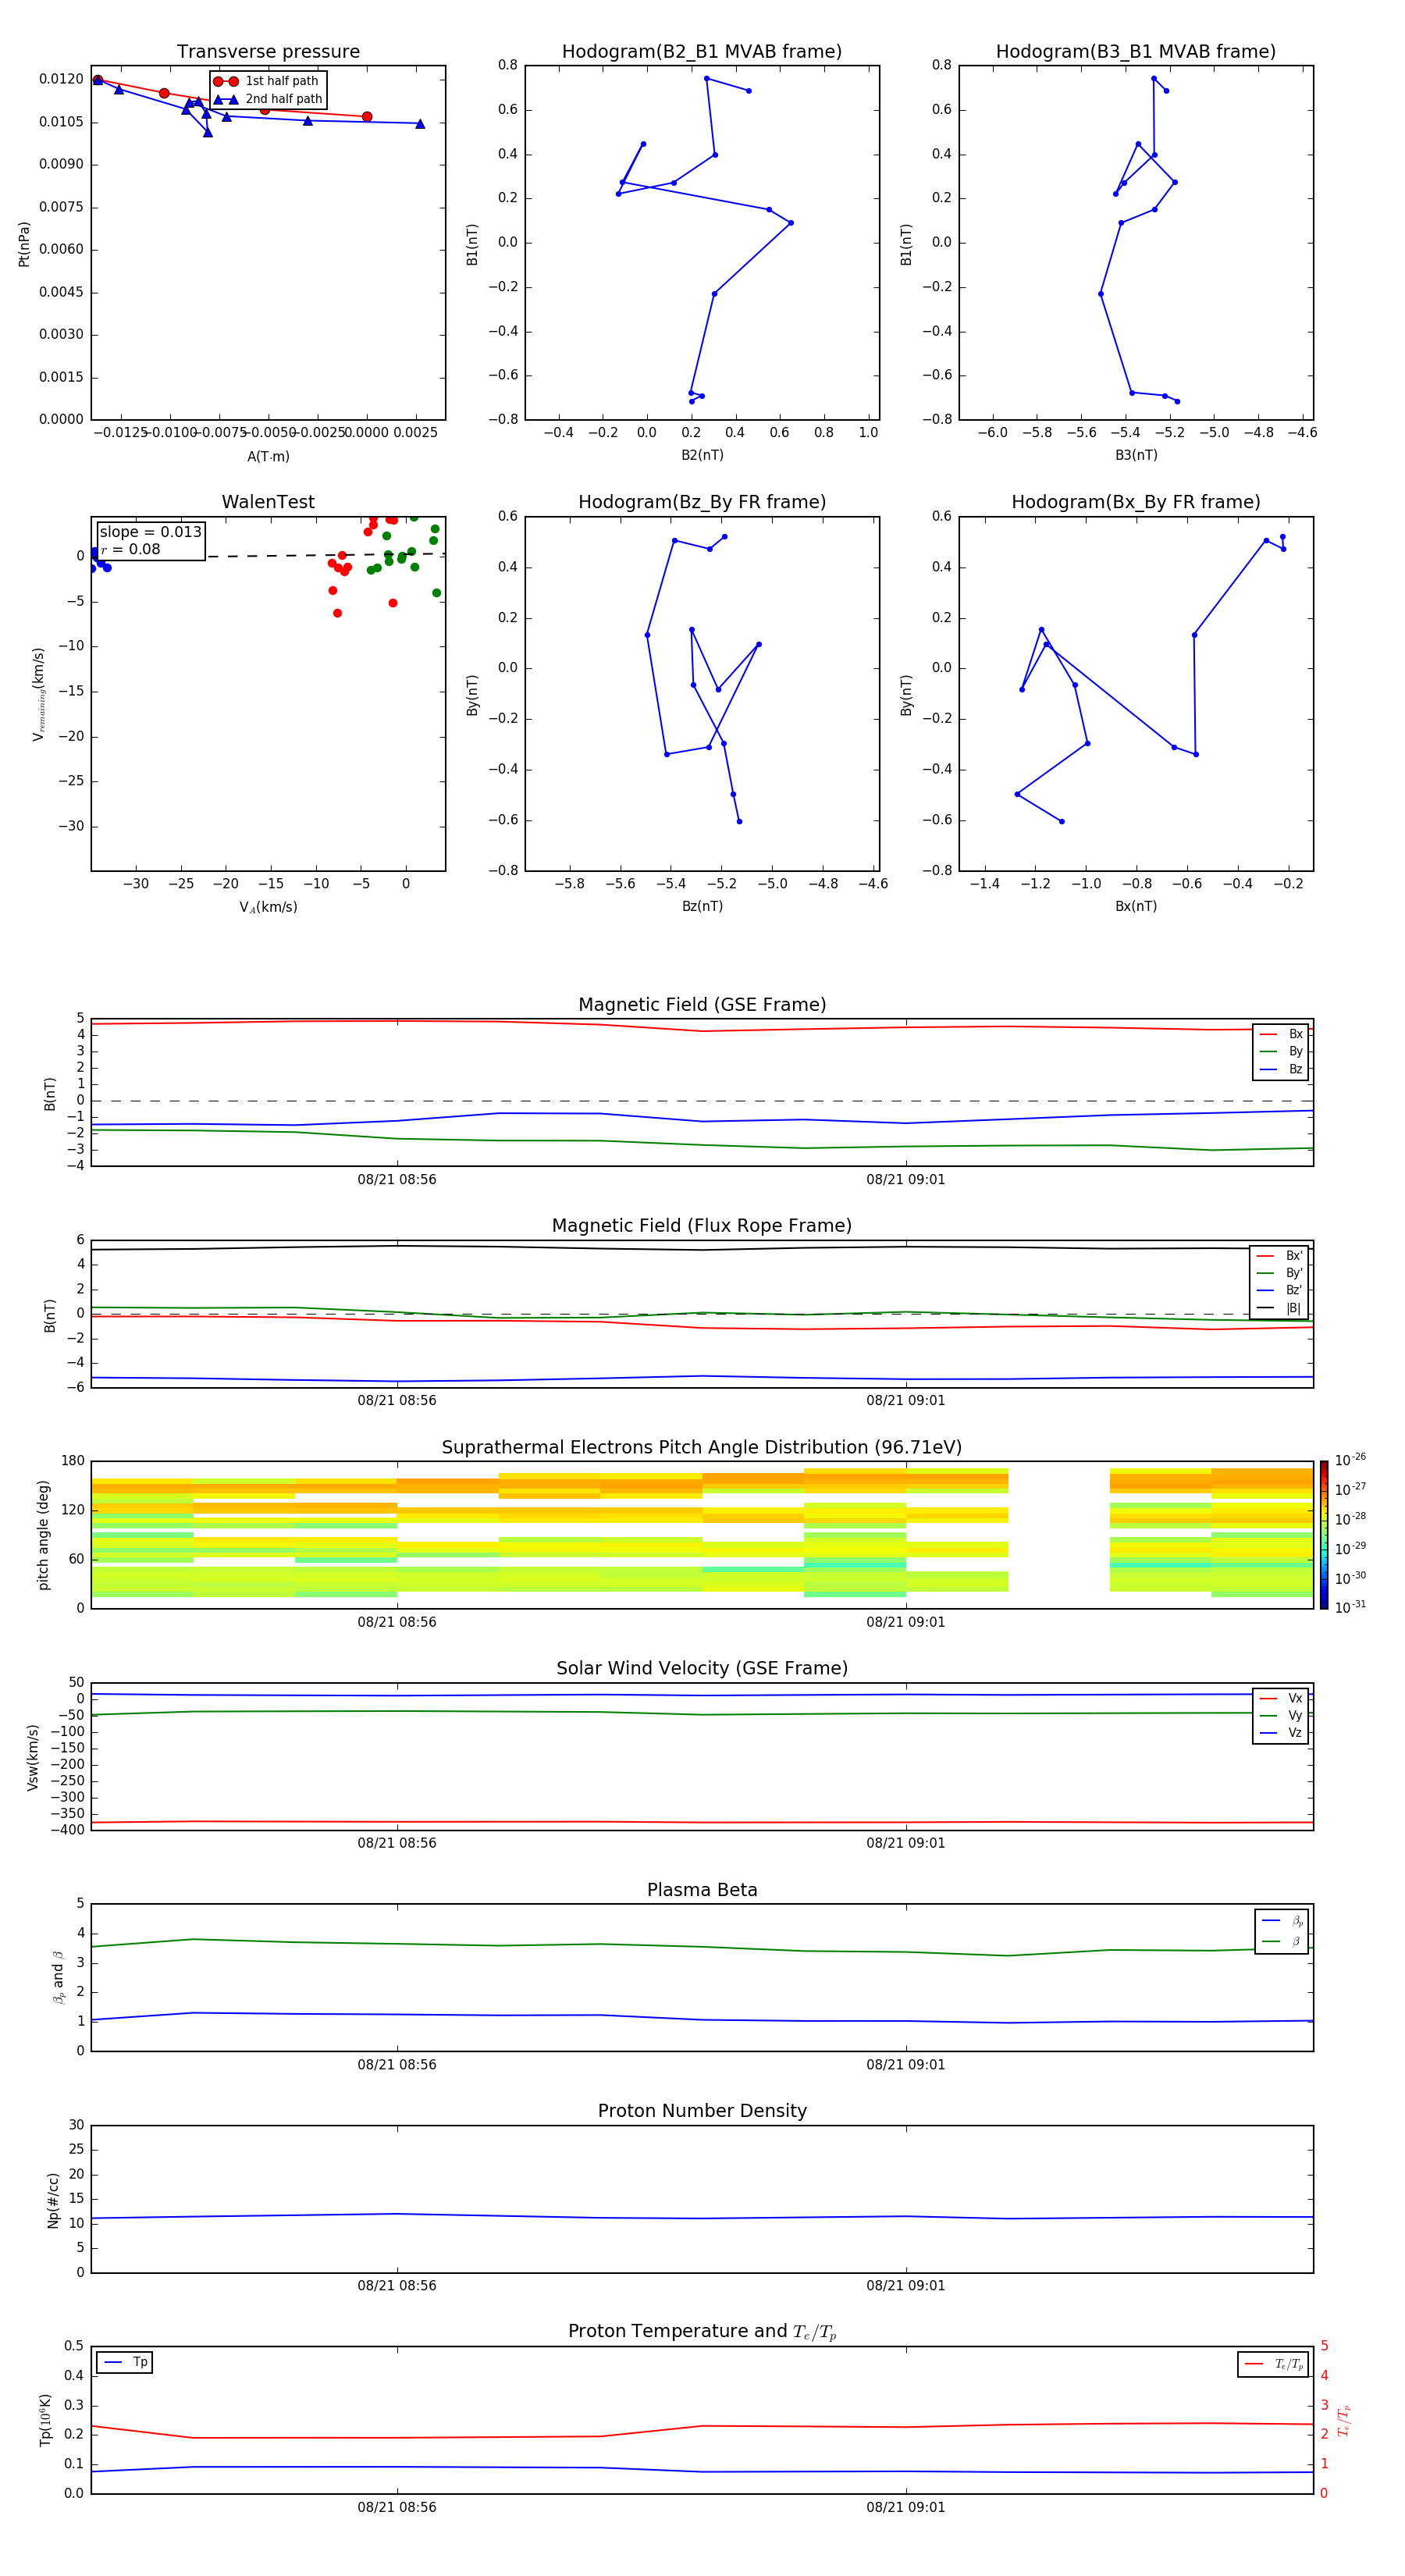
Task: Click the "Magnetic Field (Flux Rope Frame)" title
Action: 702,1226
